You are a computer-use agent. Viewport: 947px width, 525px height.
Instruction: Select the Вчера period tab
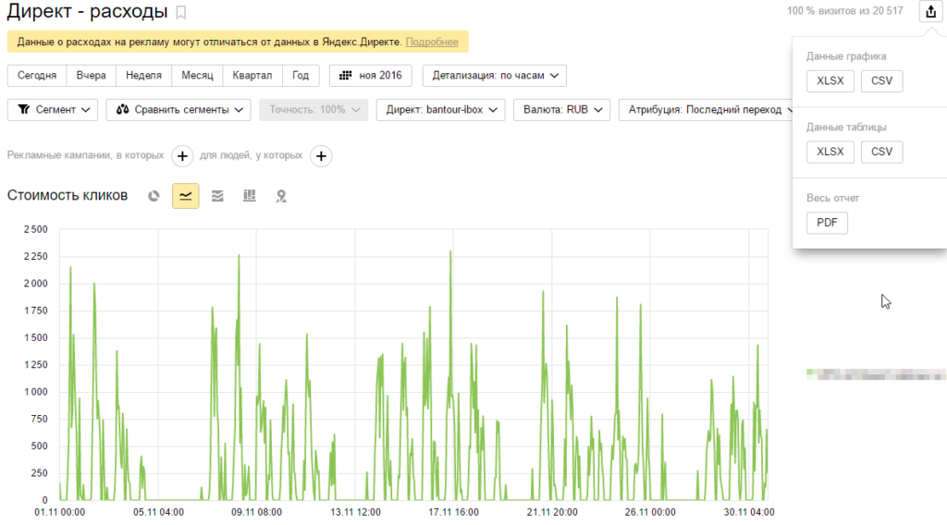pos(92,76)
